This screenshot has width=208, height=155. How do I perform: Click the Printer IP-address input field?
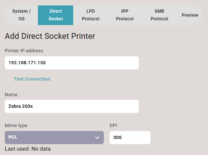(x=72, y=63)
